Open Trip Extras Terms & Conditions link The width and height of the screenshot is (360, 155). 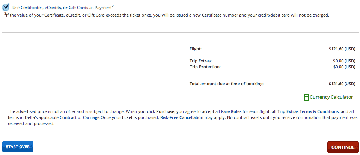308,111
